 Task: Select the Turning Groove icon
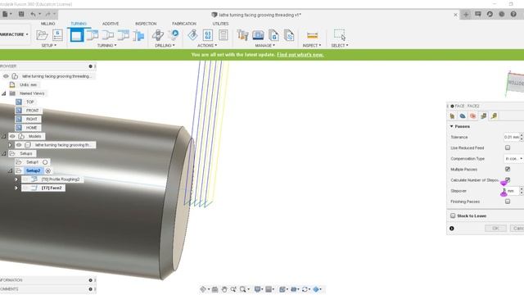point(123,35)
